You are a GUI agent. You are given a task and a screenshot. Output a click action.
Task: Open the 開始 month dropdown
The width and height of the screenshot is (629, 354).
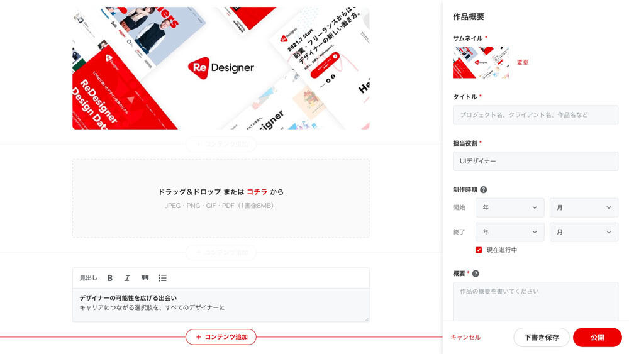tap(584, 207)
